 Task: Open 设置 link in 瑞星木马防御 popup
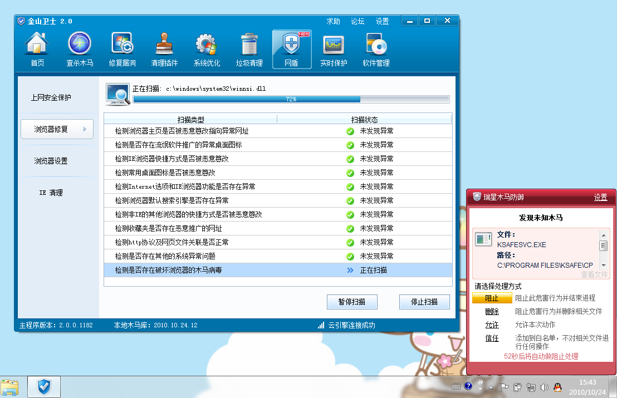(x=600, y=197)
